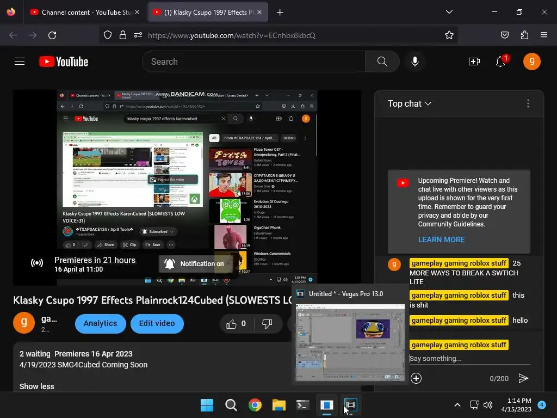Go to YouTube home via logo
This screenshot has width=557, height=418.
64,62
